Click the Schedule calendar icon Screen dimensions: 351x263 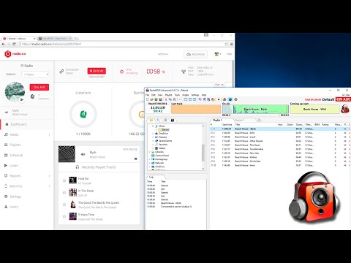(x=6, y=155)
